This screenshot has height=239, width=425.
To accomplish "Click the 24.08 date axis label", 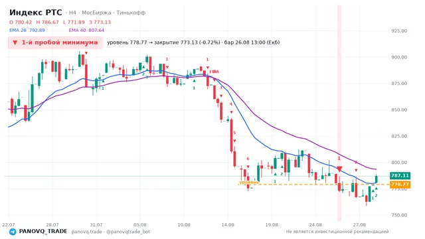I will point(315,224).
